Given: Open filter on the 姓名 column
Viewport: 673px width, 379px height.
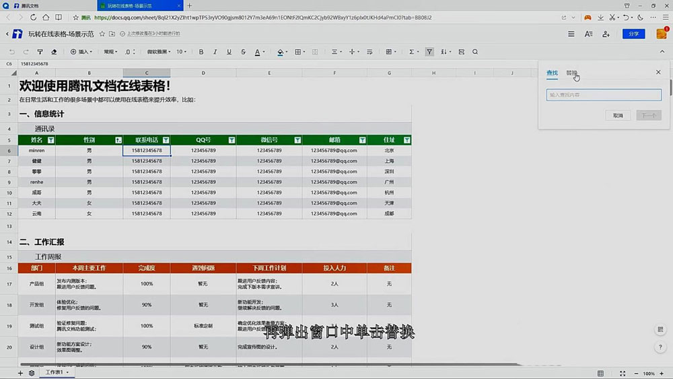Looking at the screenshot, I should (x=50, y=140).
